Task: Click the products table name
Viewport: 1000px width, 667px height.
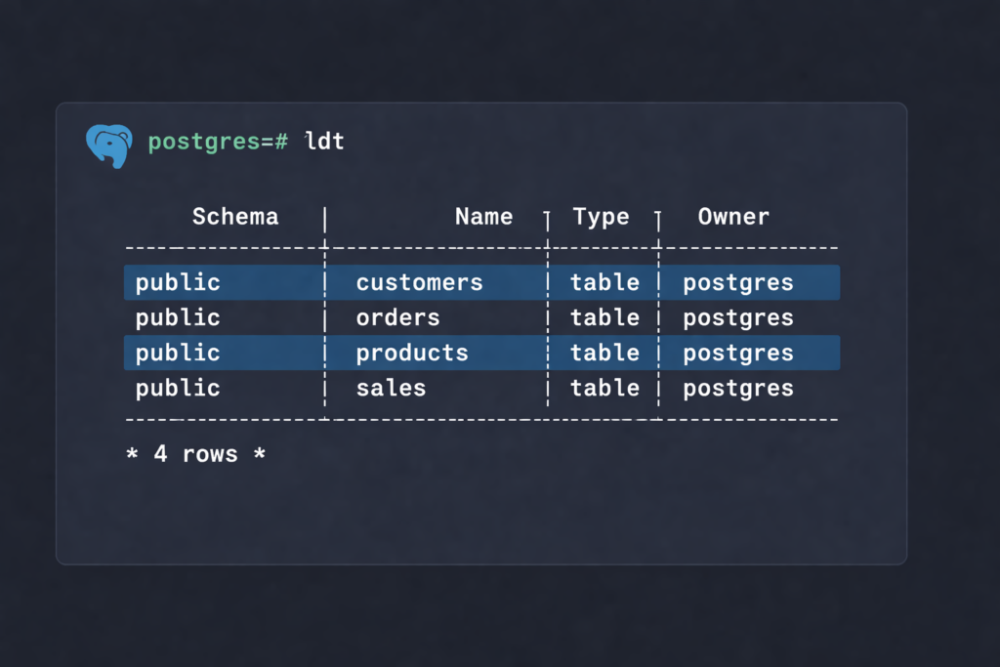Action: tap(411, 354)
